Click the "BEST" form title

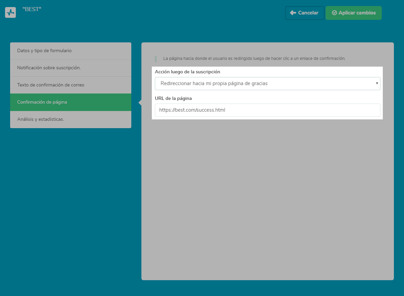point(32,9)
